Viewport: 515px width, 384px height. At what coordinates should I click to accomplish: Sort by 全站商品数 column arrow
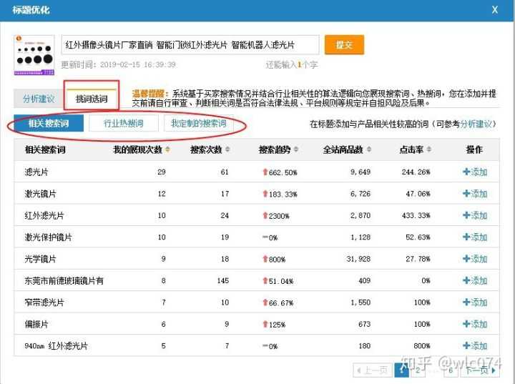(x=369, y=149)
